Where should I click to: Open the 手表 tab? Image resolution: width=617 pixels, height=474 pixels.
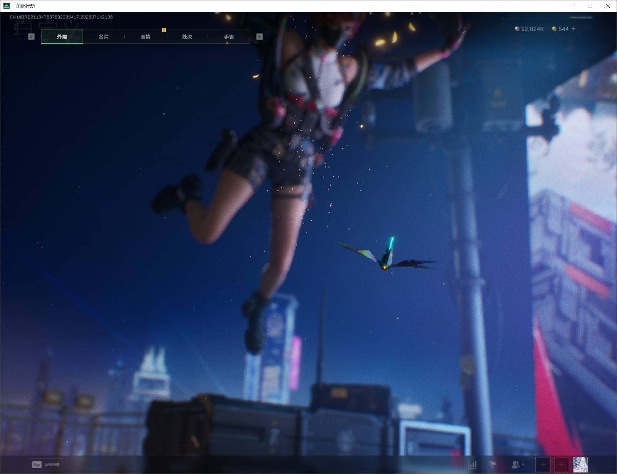229,37
